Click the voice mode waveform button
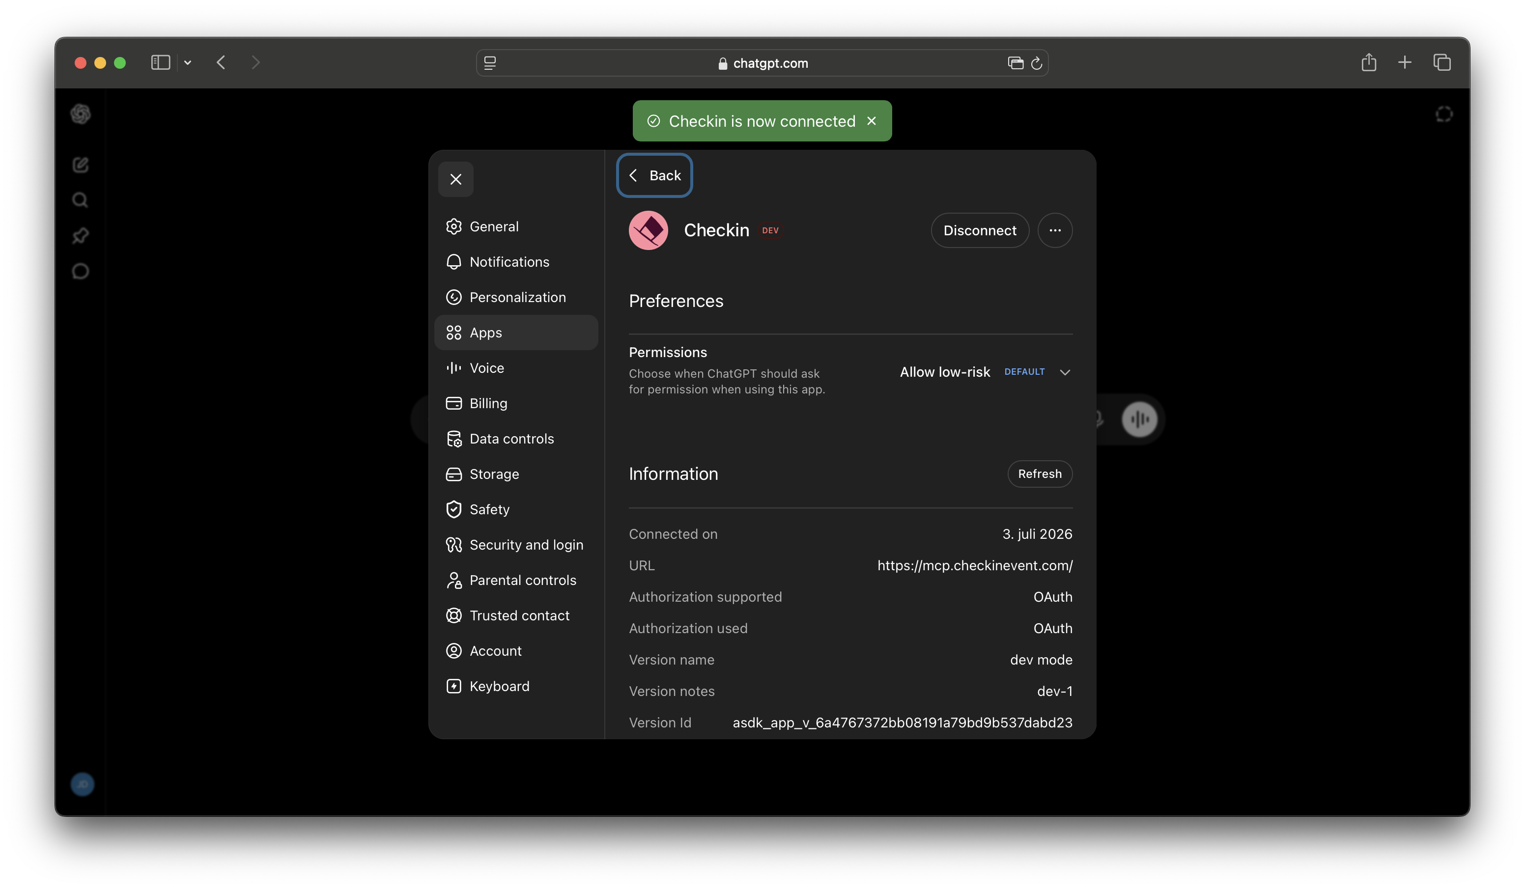Screen dimensions: 1525x889 pyautogui.click(x=1139, y=419)
